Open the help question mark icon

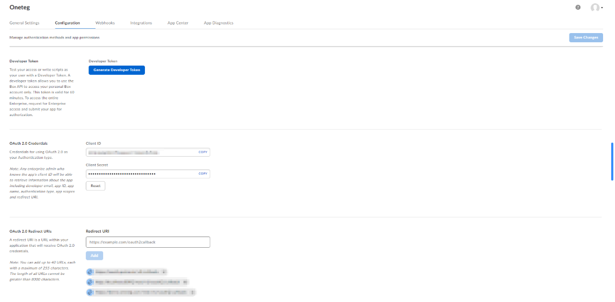click(578, 8)
